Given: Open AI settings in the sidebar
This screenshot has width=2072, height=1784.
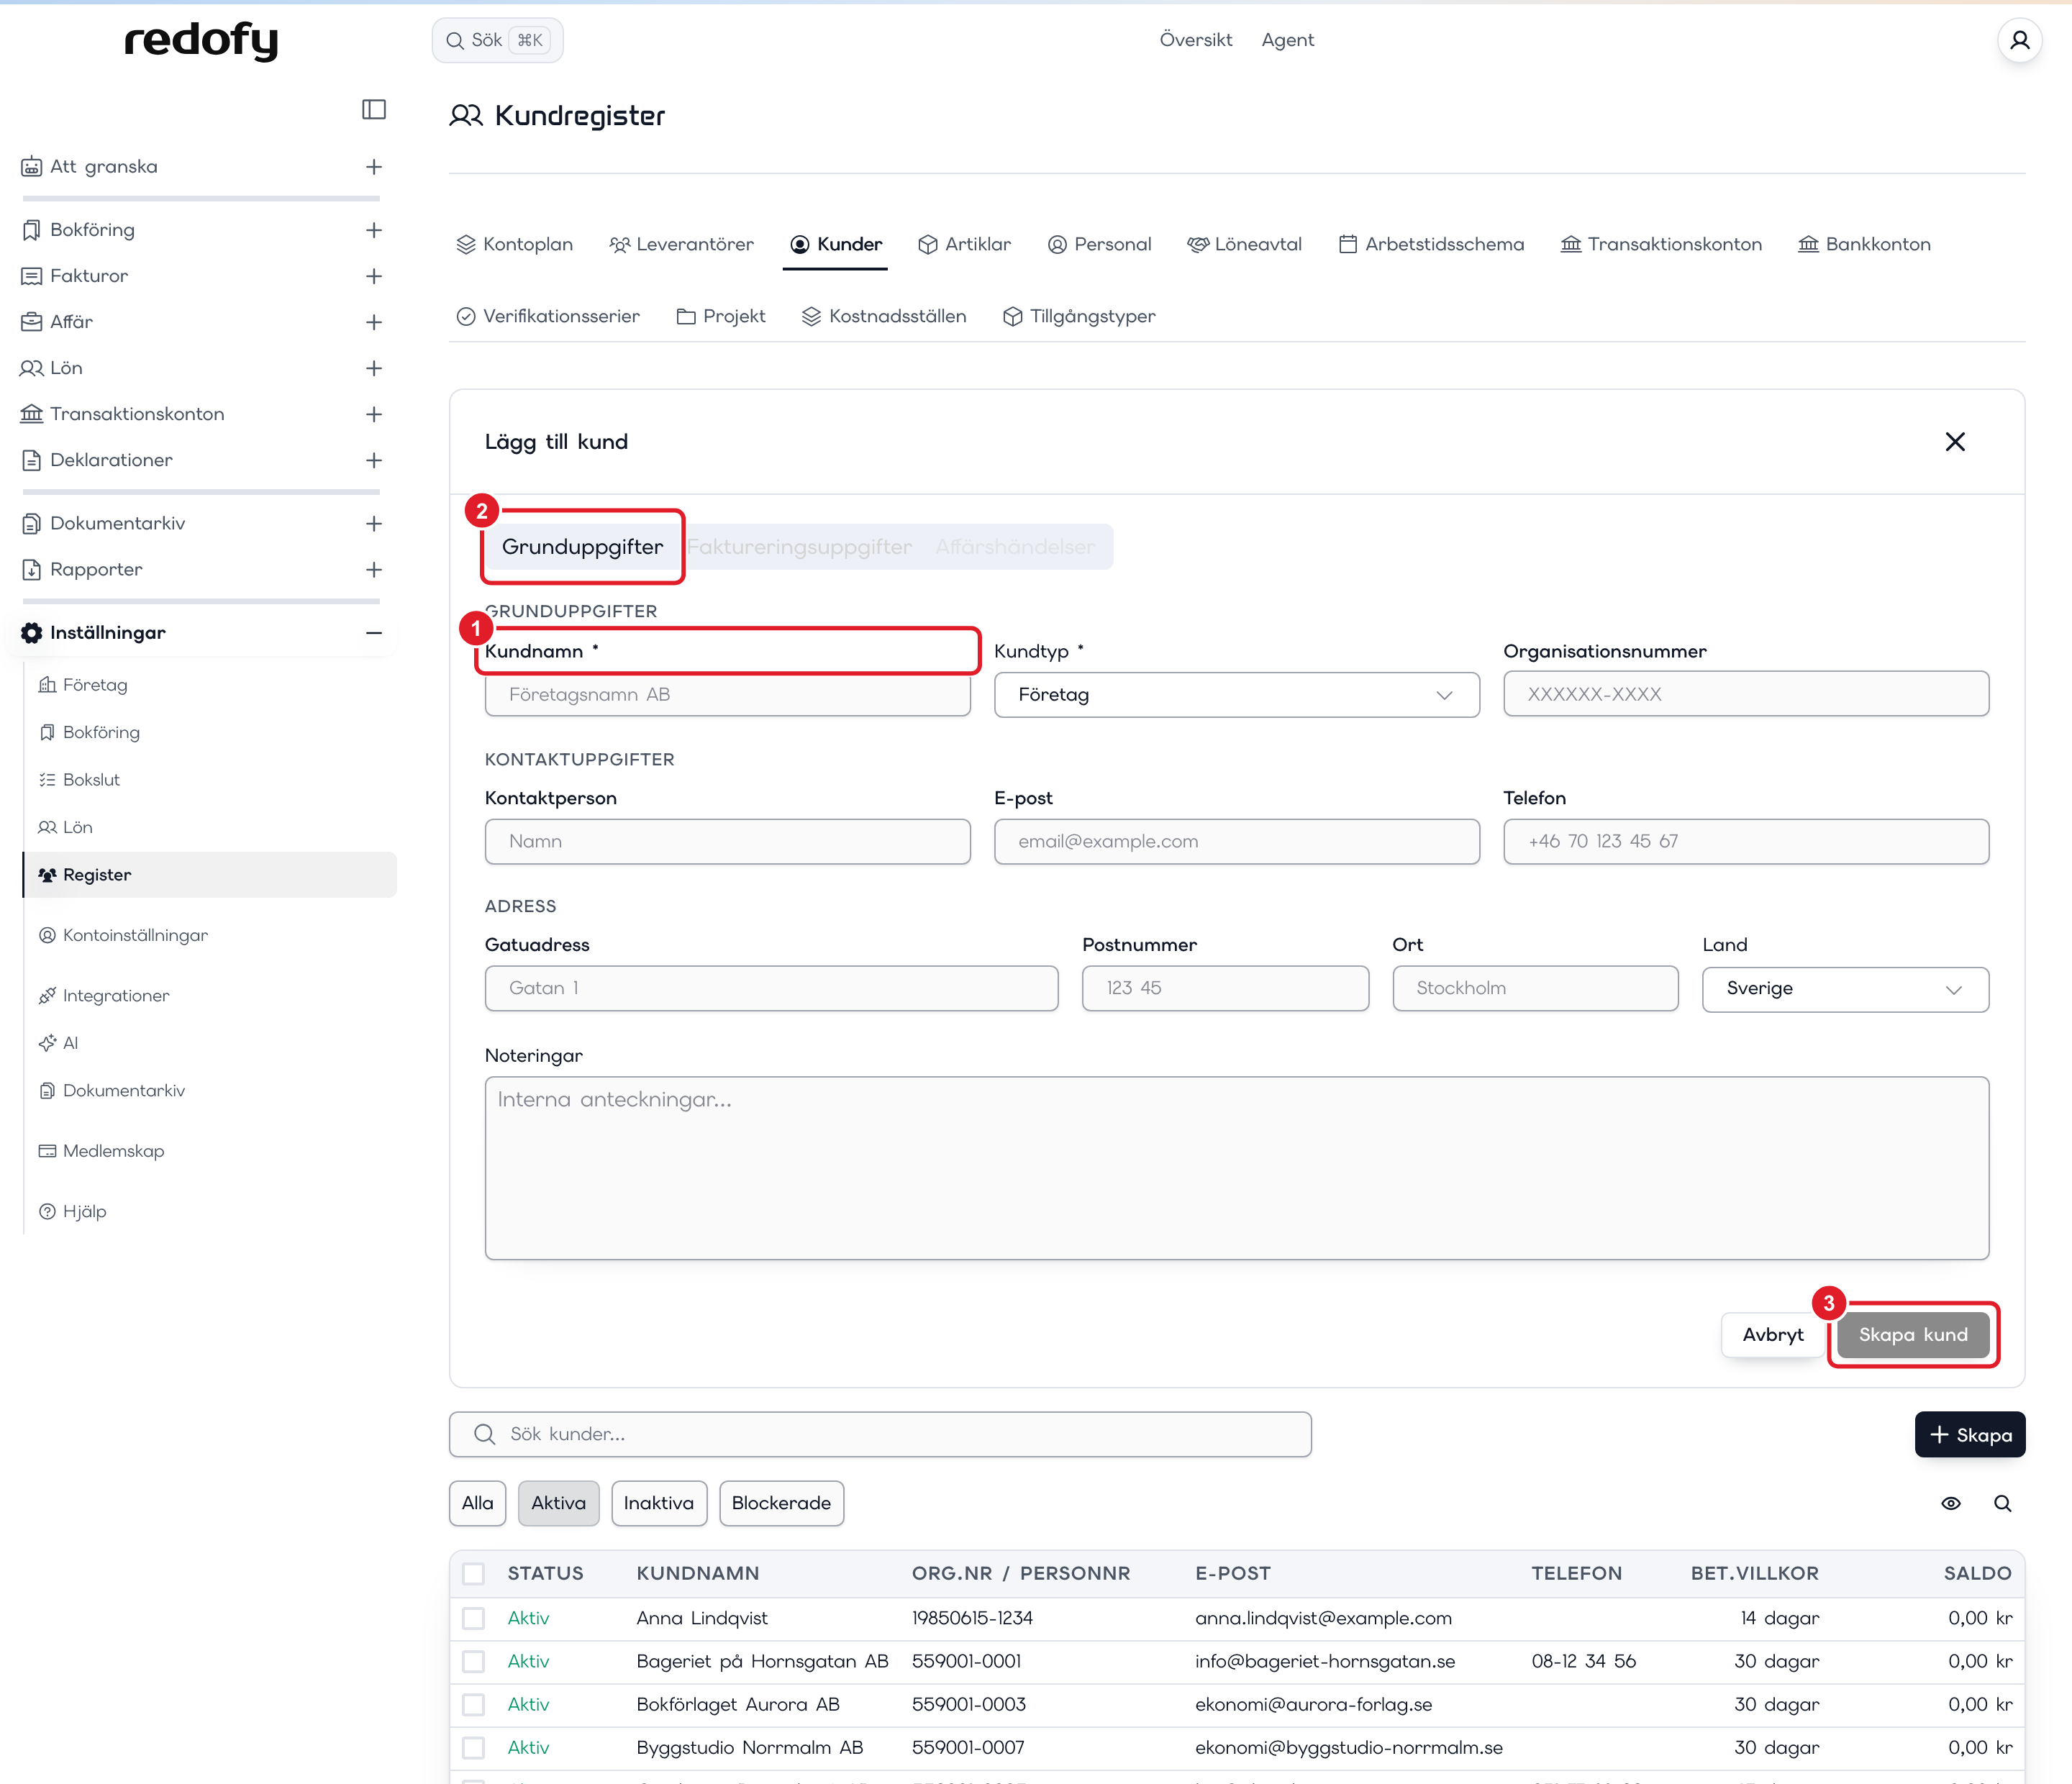Looking at the screenshot, I should [x=69, y=1043].
